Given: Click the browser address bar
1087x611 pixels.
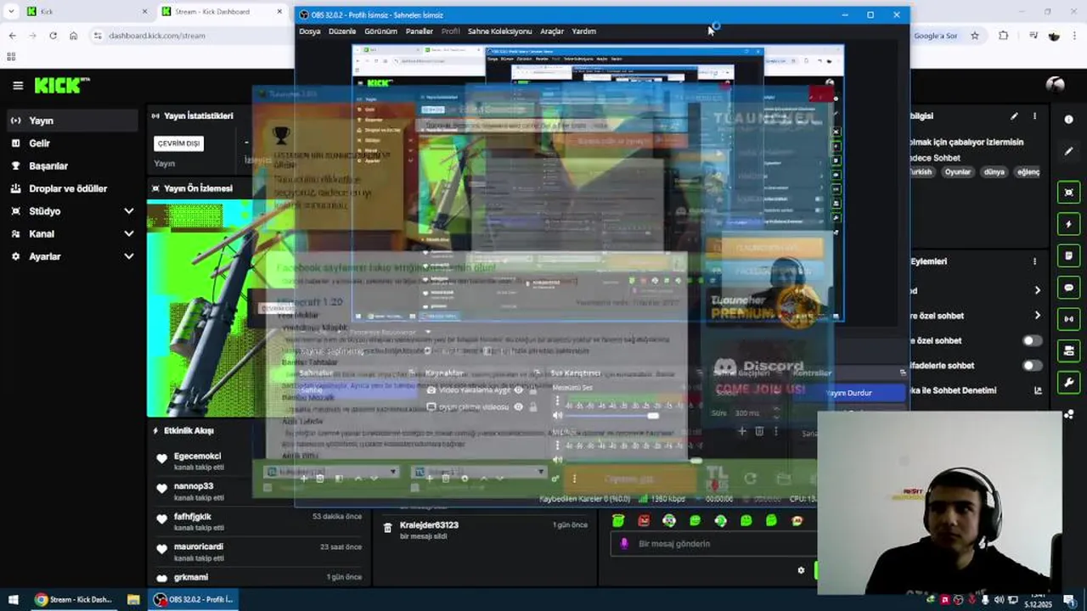Looking at the screenshot, I should pos(191,36).
